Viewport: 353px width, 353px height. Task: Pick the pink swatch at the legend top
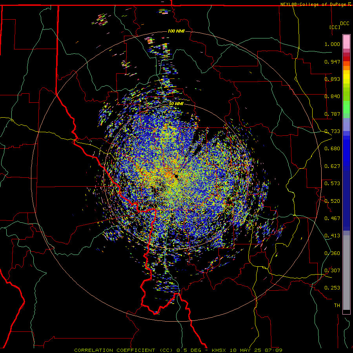[346, 42]
